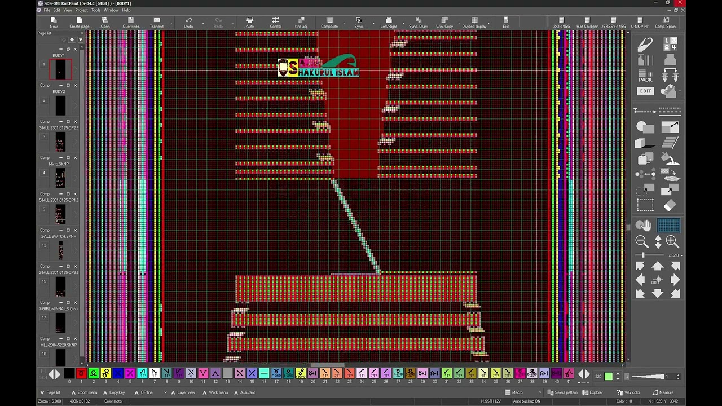The image size is (722, 406).
Task: Toggle the Copy key panel
Action: (x=114, y=392)
